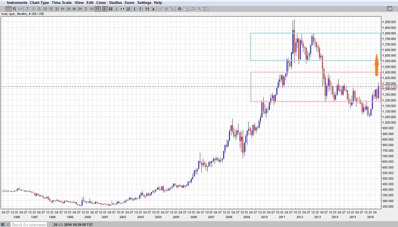Viewport: 398px width, 227px height.
Task: Click the search magnifier icon in status bar
Action: tap(8, 224)
